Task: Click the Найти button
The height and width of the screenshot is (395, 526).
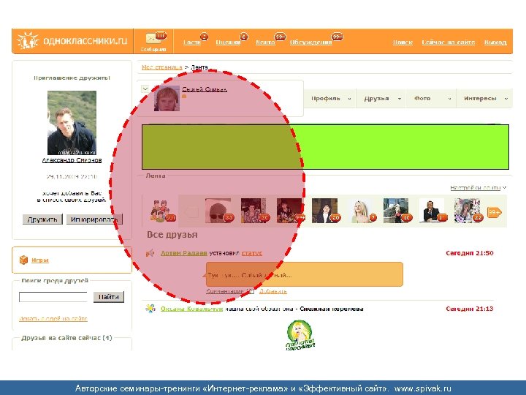Action: pyautogui.click(x=109, y=297)
